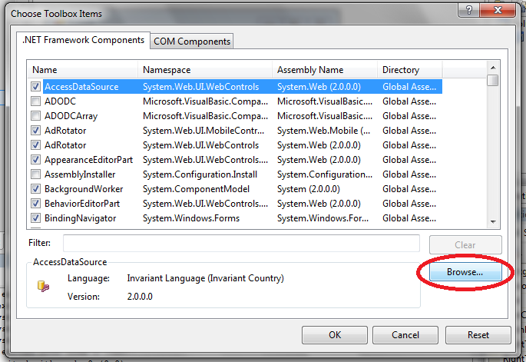Sort the list by Name column header
526x362 pixels.
pos(82,69)
